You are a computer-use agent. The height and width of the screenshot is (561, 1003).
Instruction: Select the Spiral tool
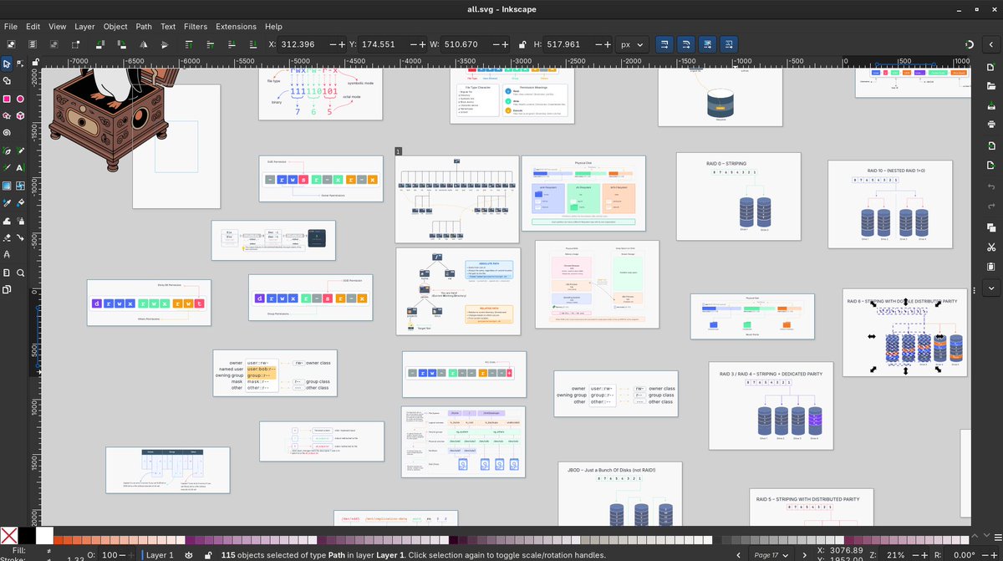(7, 133)
